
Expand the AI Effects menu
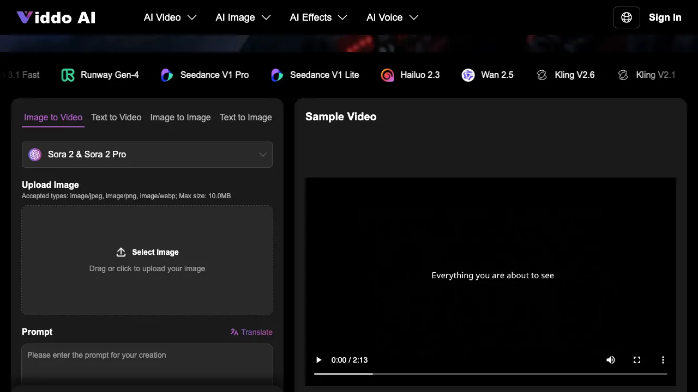pyautogui.click(x=318, y=17)
